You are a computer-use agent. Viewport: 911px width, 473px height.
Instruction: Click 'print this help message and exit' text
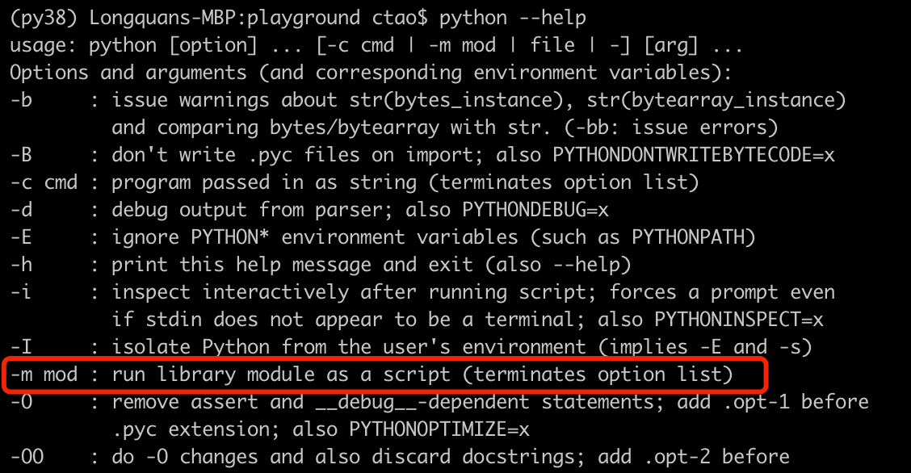point(292,266)
